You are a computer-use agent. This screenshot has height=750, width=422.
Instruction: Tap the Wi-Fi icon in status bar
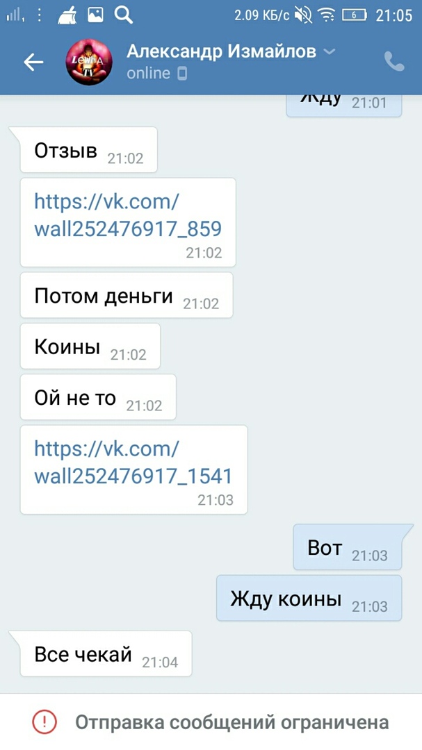[327, 16]
